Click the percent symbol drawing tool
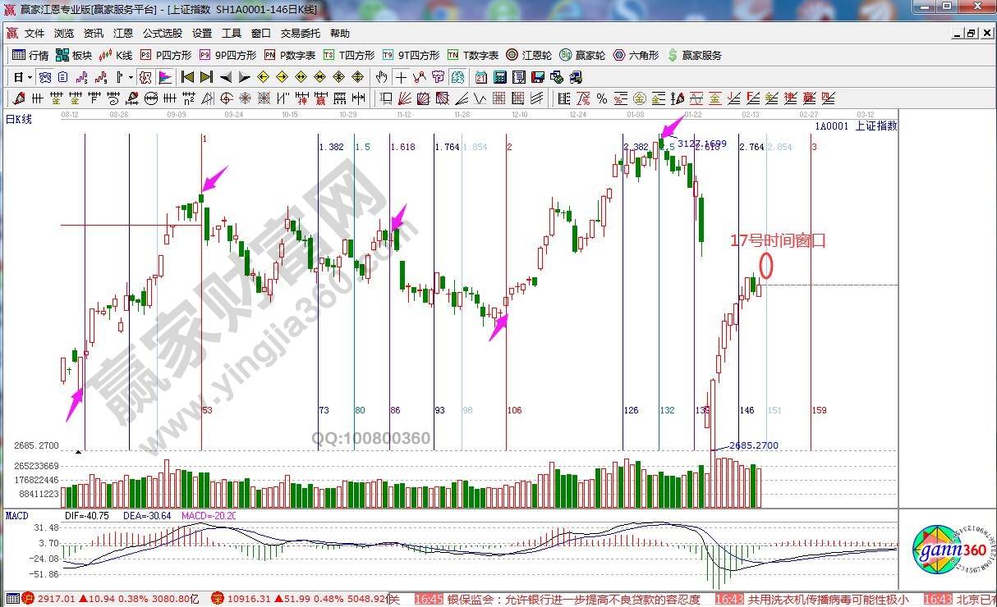The height and width of the screenshot is (607, 997). tap(601, 98)
